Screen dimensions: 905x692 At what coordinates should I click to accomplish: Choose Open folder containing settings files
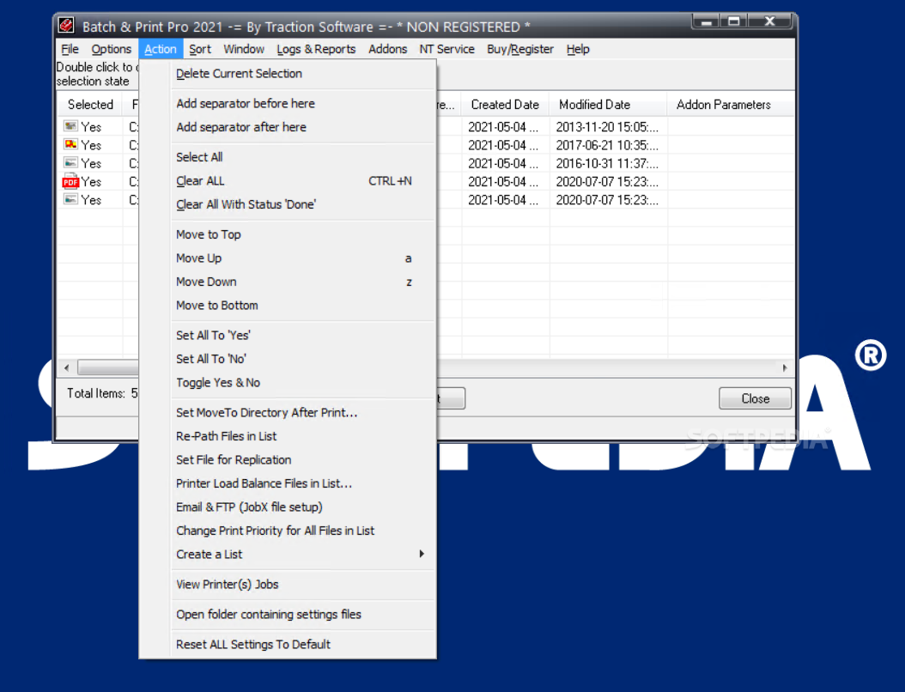pos(288,615)
